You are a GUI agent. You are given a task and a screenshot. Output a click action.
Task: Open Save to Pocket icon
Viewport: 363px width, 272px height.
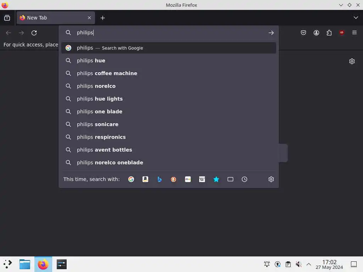(303, 33)
